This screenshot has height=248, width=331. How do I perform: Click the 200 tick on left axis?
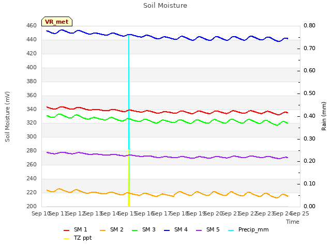tap(32, 207)
